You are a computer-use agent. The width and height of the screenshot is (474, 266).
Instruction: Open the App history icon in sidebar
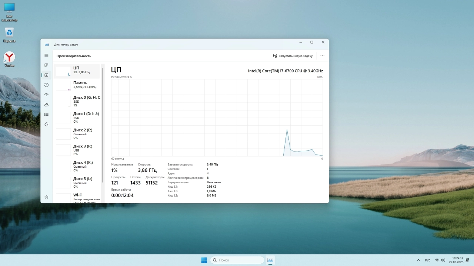click(x=46, y=85)
